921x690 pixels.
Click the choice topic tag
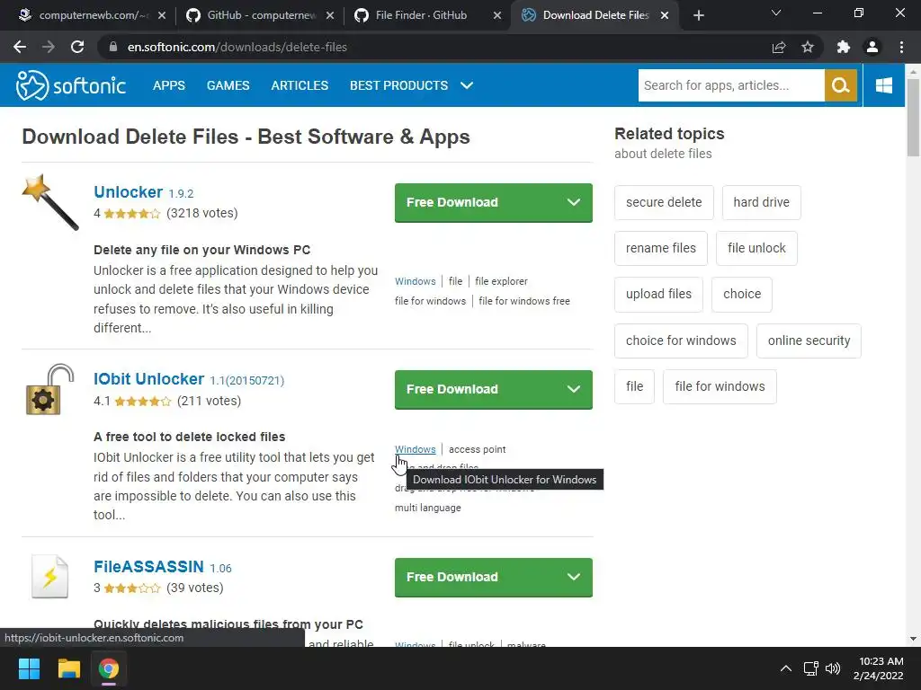[742, 294]
